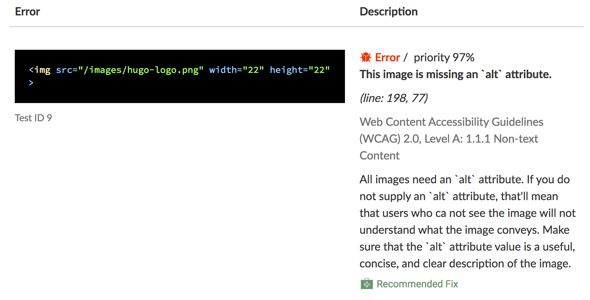Click the red Error label
Screen dimensions: 590x300
(x=387, y=57)
